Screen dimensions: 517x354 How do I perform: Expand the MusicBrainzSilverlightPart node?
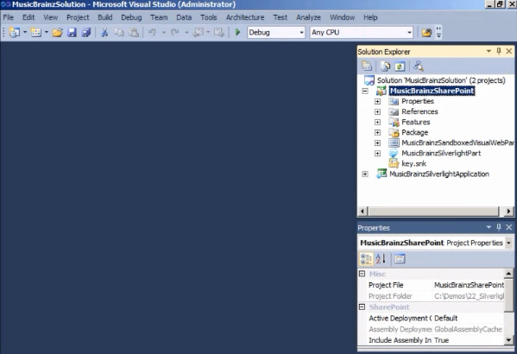(x=377, y=154)
